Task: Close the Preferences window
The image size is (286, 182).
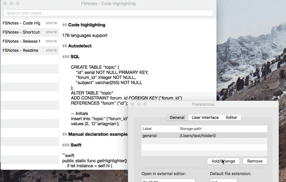Action: pyautogui.click(x=132, y=104)
